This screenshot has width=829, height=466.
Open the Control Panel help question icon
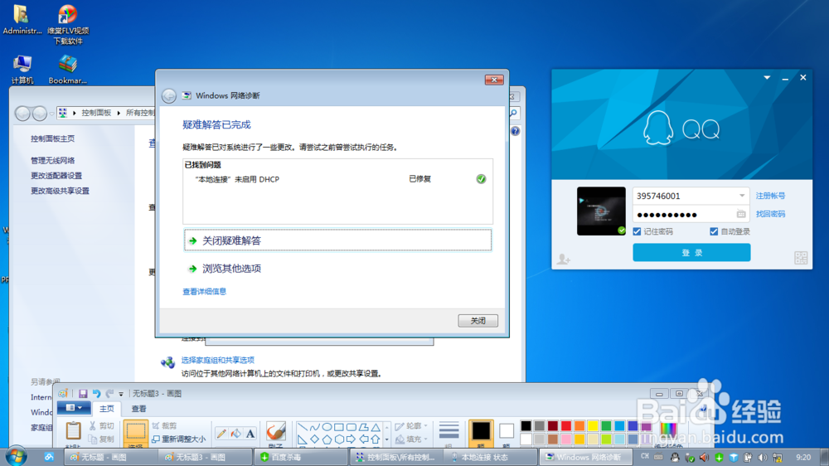point(515,131)
